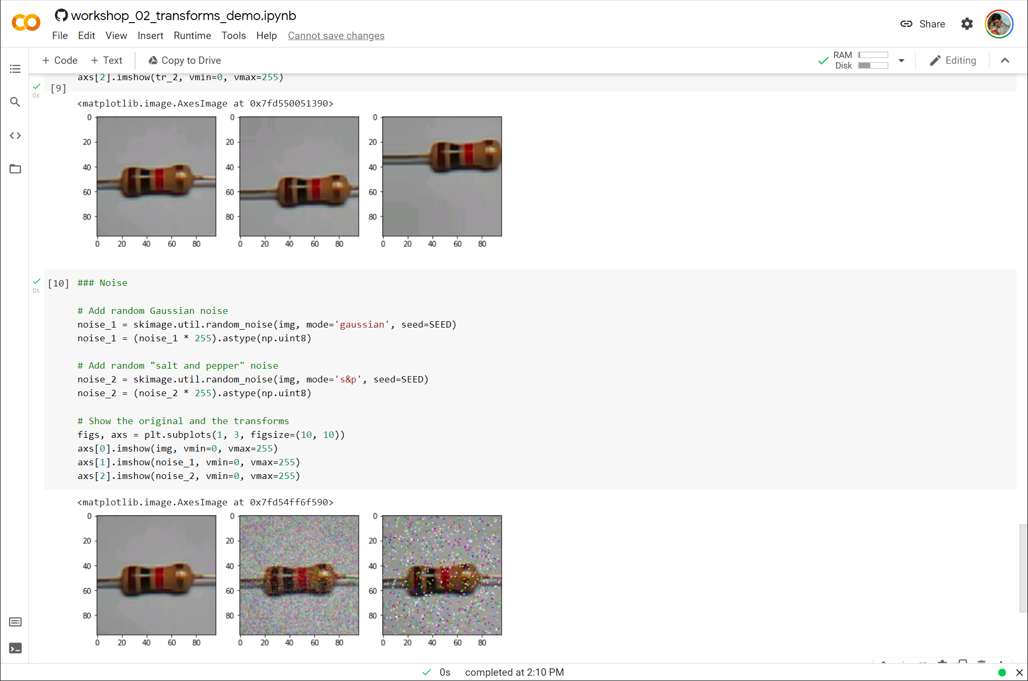Click the AxesImage at 0x7fd54ff6f590 output text
The height and width of the screenshot is (681, 1028).
[x=205, y=502]
